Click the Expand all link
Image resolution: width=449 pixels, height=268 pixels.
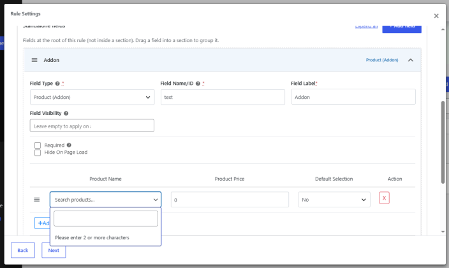[x=366, y=26]
